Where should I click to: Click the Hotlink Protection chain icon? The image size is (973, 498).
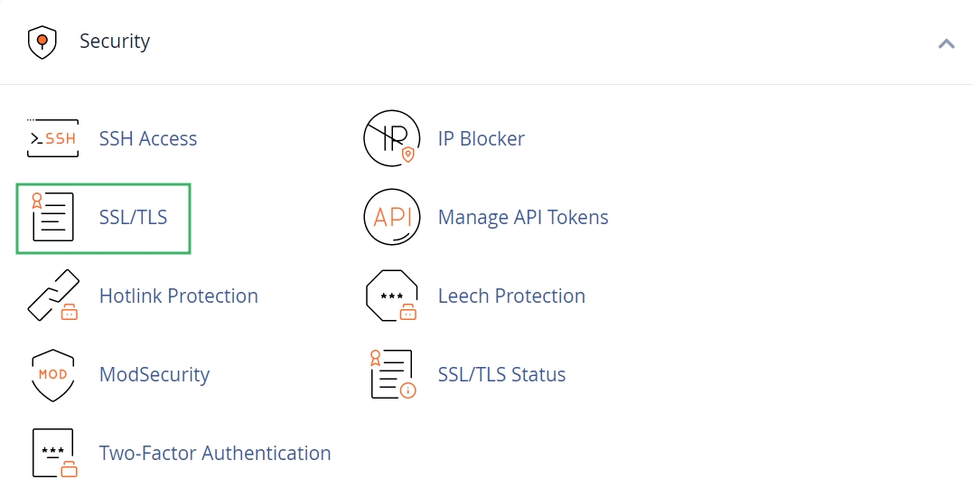click(x=52, y=296)
